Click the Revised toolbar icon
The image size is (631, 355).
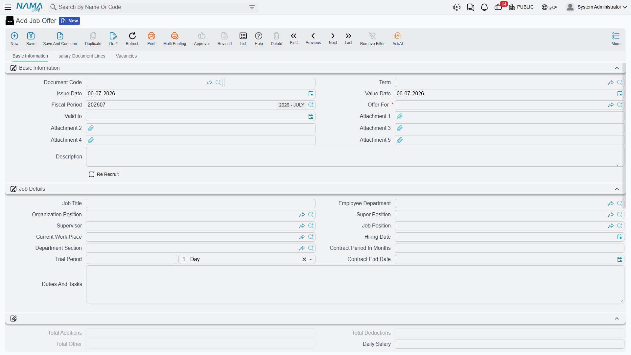pos(224,36)
